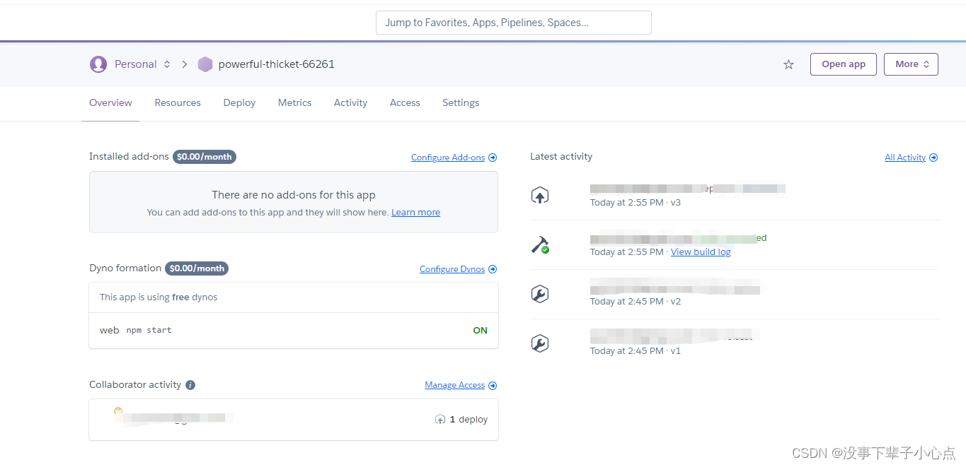Open the Metrics tab

pos(294,103)
